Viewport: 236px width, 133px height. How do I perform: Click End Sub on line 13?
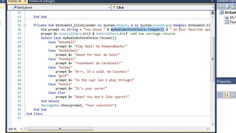[x=40, y=17]
